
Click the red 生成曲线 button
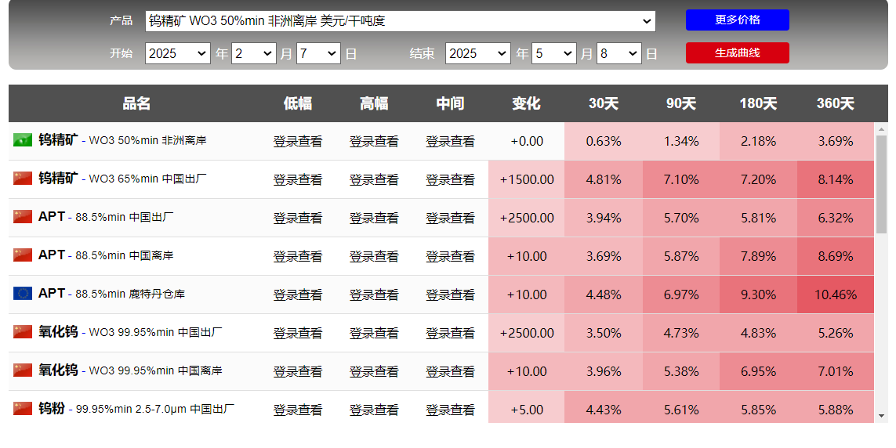pos(737,53)
